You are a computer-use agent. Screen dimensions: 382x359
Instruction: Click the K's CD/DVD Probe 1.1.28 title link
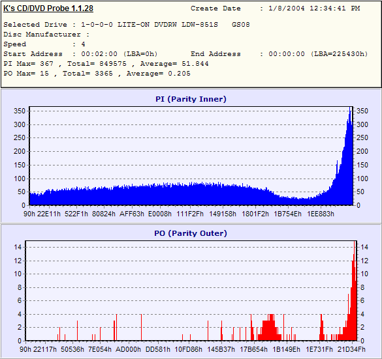pyautogui.click(x=48, y=8)
